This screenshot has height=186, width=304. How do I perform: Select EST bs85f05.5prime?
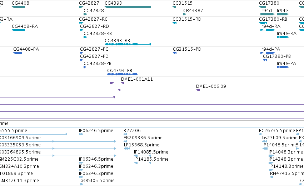coord(98,181)
